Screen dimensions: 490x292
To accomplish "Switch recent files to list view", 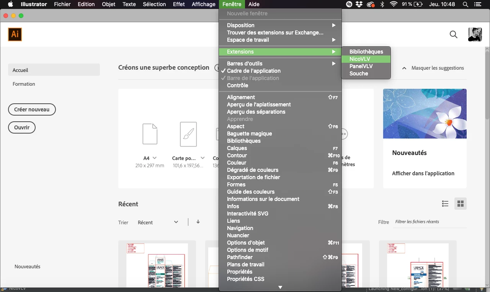I will coord(445,204).
